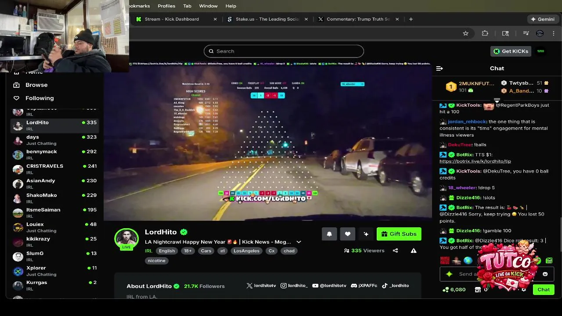Close the Commentary: Trump Truth tab
The width and height of the screenshot is (562, 316).
(397, 19)
